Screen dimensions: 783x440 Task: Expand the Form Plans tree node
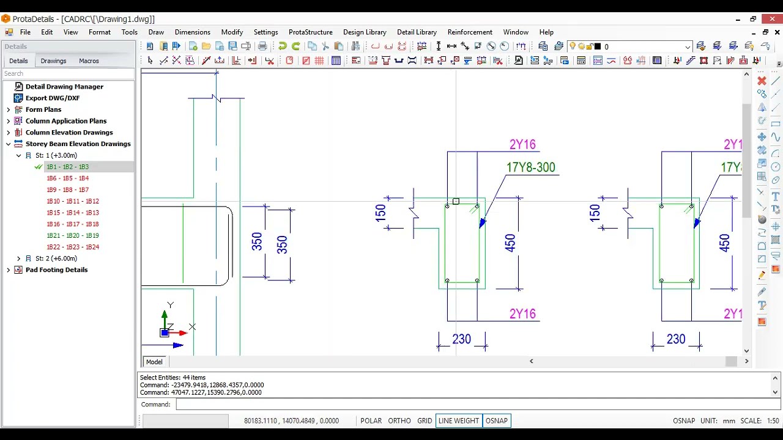[x=8, y=109]
